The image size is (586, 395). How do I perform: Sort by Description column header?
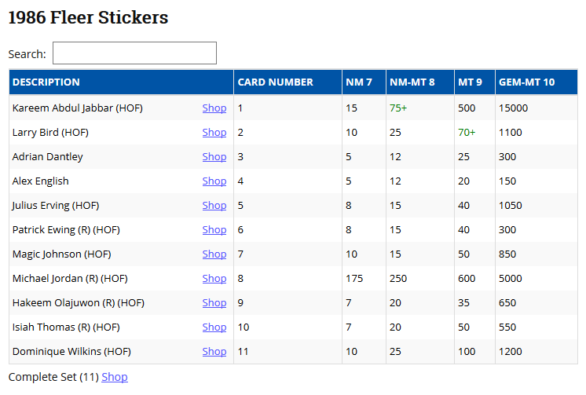pyautogui.click(x=46, y=82)
